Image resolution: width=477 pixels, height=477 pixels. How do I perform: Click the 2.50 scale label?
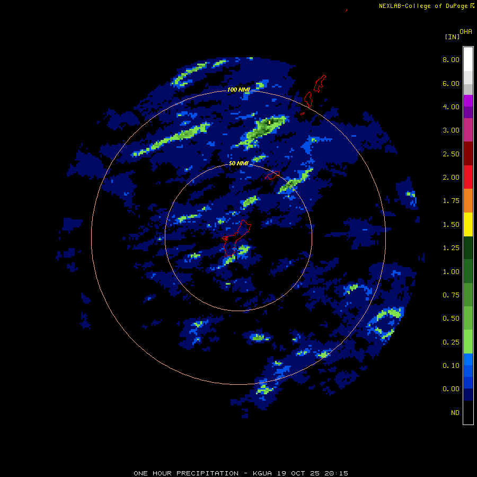[x=451, y=154]
